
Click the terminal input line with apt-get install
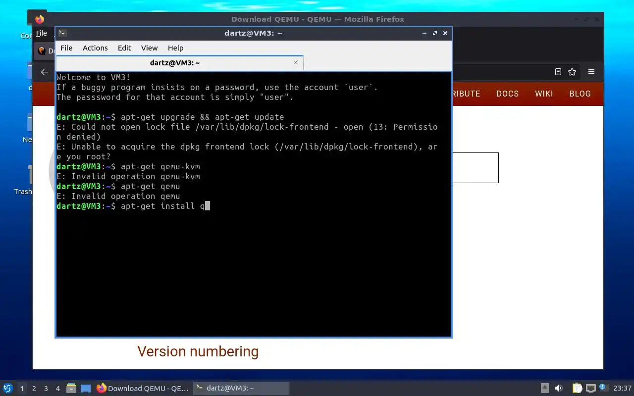pyautogui.click(x=133, y=206)
